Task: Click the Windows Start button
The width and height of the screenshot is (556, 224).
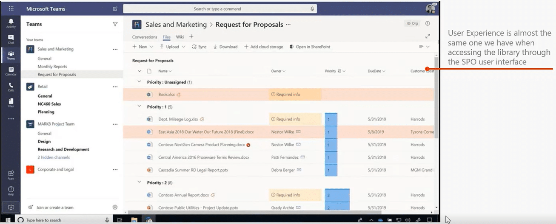Action: [8, 220]
